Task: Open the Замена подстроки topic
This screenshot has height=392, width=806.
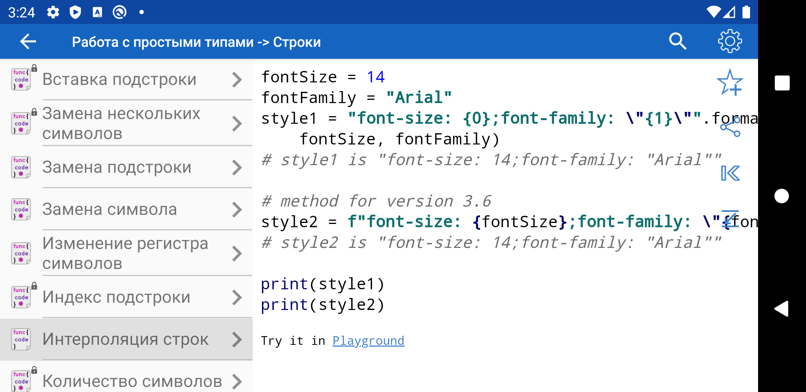Action: [x=126, y=167]
